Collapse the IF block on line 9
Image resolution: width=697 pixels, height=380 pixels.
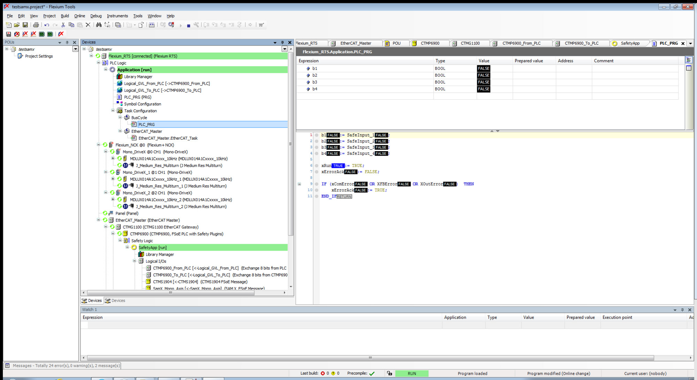[299, 184]
